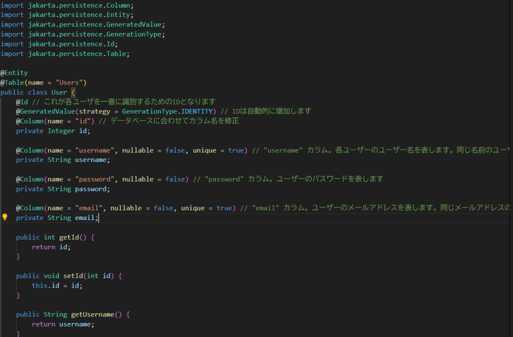513x337 pixels.
Task: Click the lightbulb quick-fix icon
Action: coord(5,217)
